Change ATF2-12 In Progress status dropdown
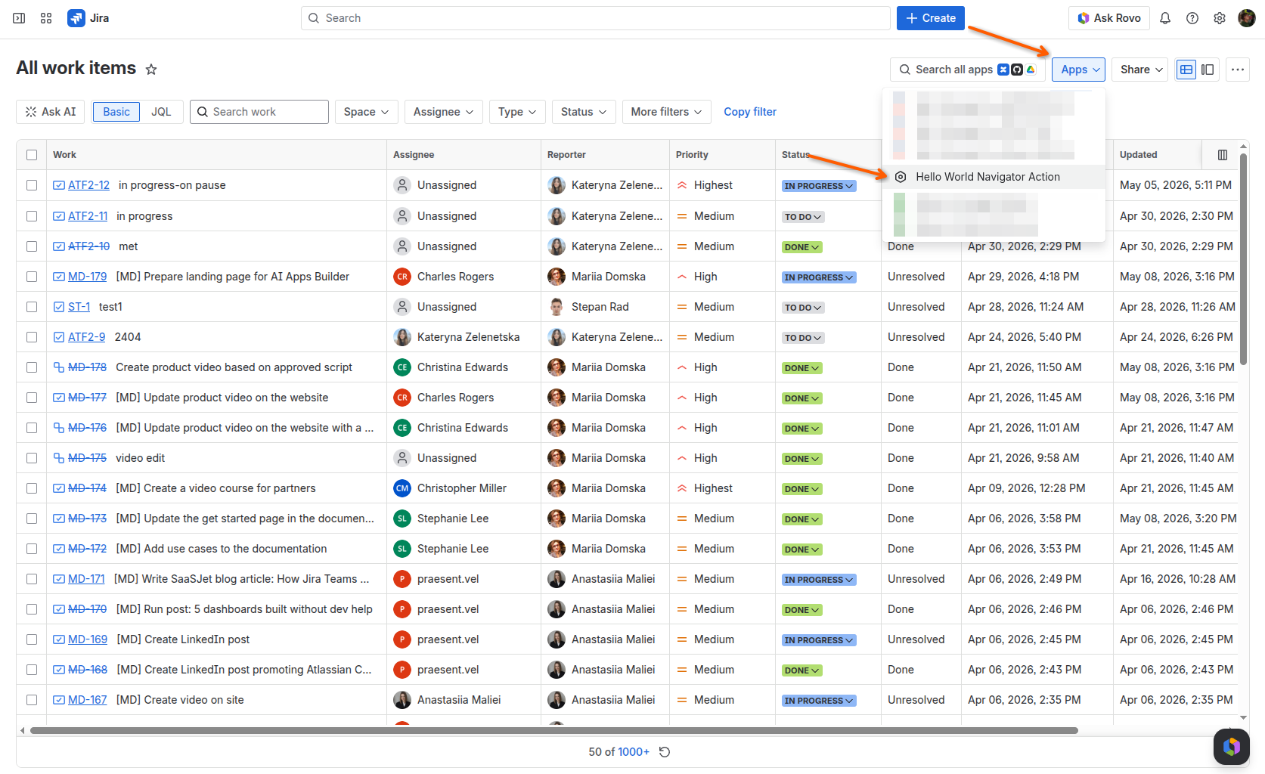This screenshot has width=1265, height=774. [x=819, y=186]
